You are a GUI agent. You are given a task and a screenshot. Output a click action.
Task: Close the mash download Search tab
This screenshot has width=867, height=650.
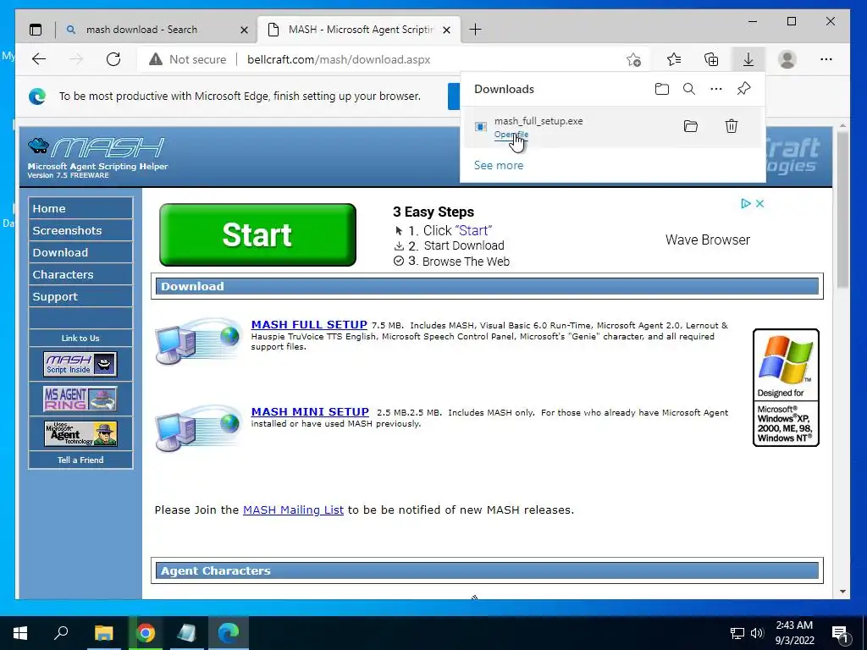point(245,30)
